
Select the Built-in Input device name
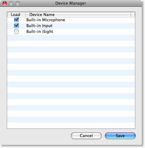[39, 26]
